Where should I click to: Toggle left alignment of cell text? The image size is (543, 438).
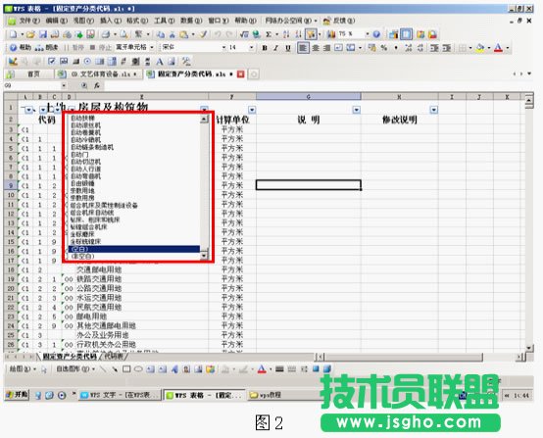(x=303, y=48)
